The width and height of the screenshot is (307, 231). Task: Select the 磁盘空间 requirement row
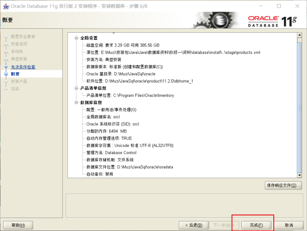pos(123,45)
